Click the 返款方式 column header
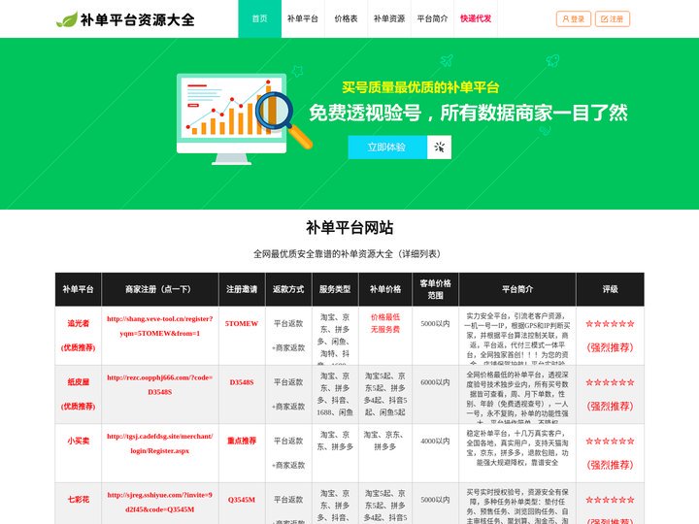This screenshot has height=524, width=699. (288, 289)
